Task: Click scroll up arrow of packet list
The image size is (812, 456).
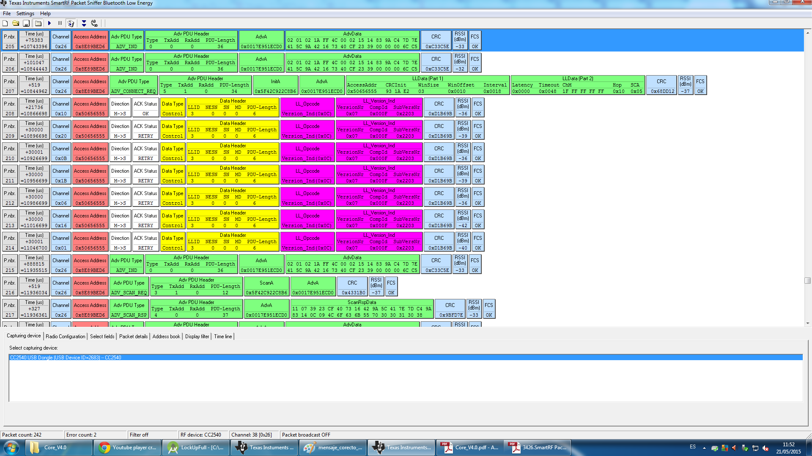Action: 808,33
